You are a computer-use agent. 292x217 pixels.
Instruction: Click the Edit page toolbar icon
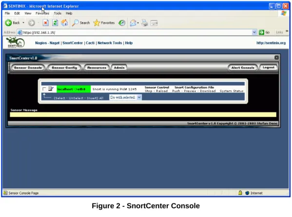[154, 23]
